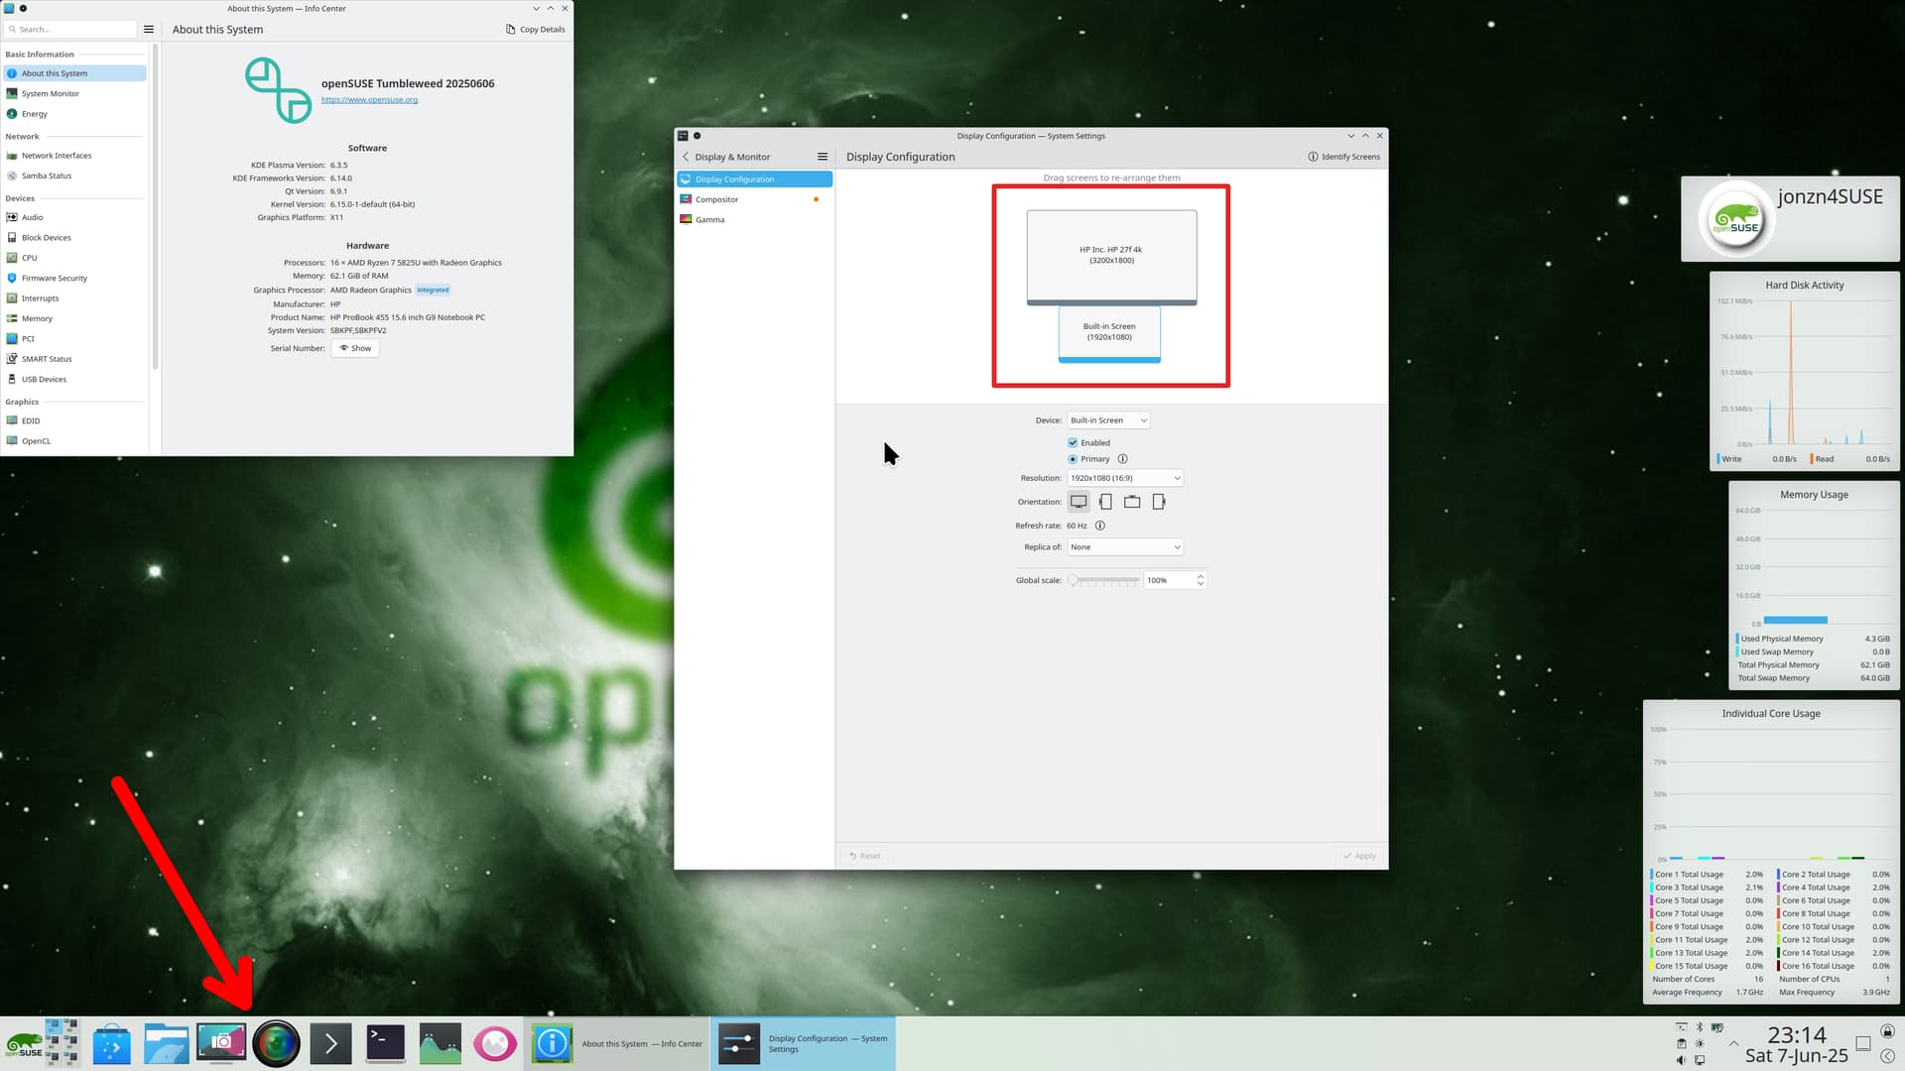Open the network tray icon
The width and height of the screenshot is (1905, 1071).
click(1699, 1060)
